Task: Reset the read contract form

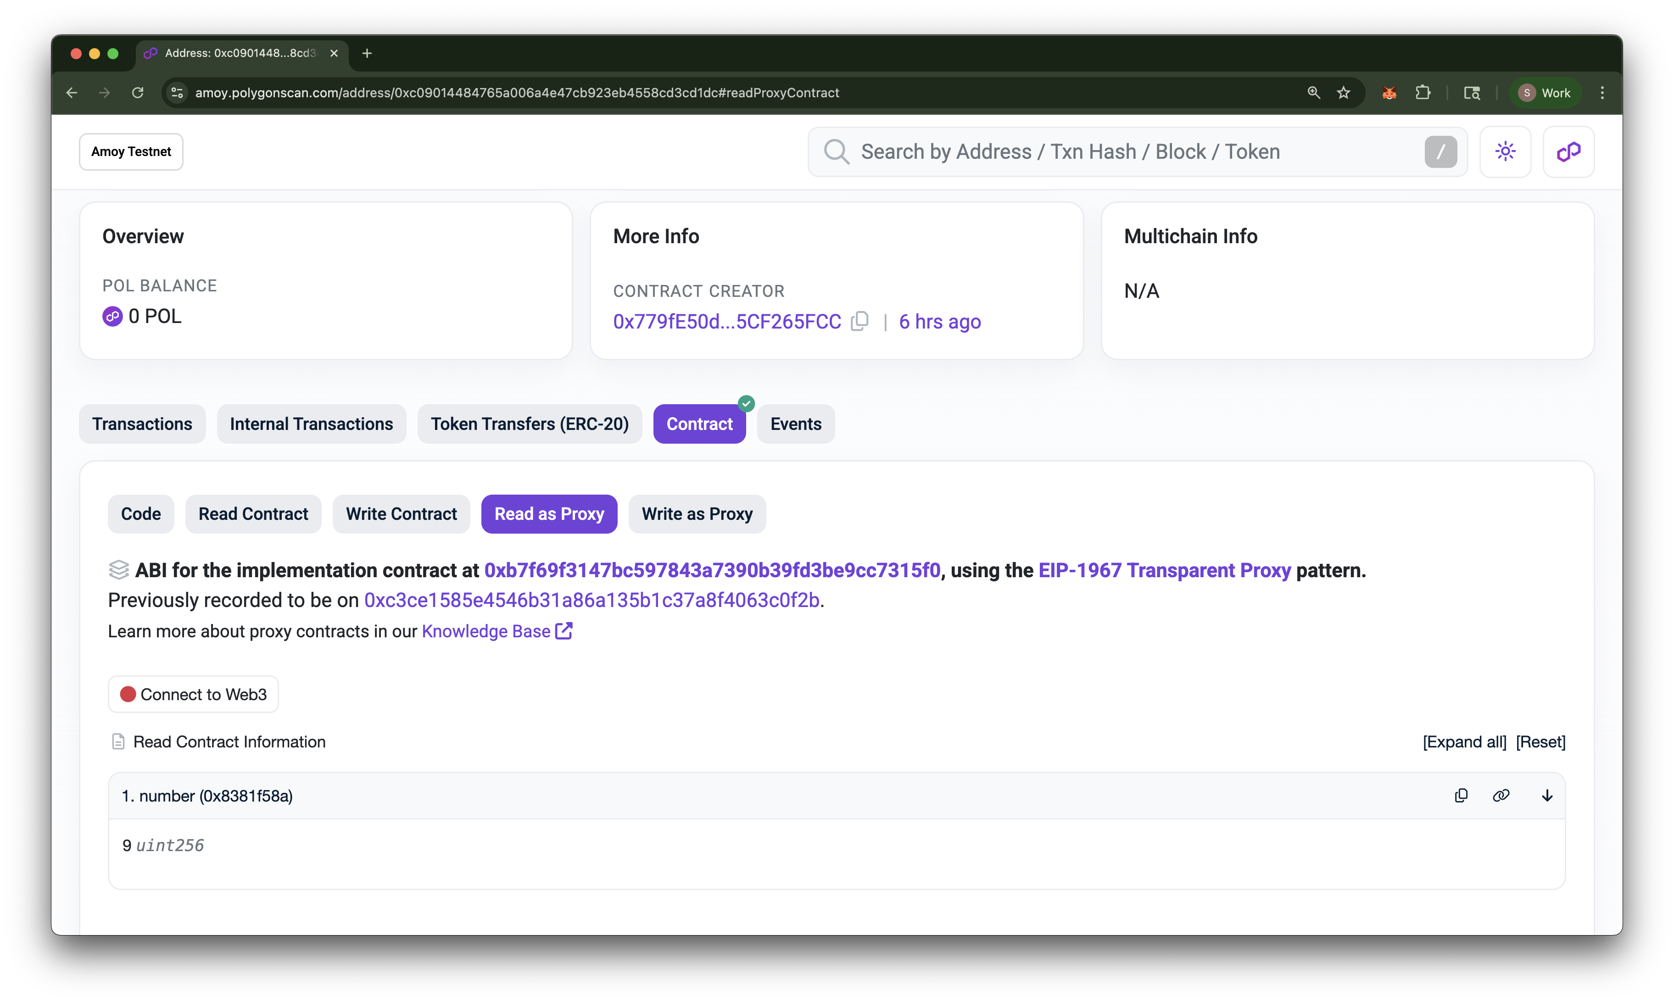Action: (x=1540, y=741)
